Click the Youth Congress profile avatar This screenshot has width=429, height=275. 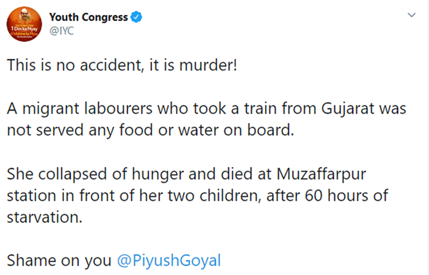[x=23, y=27]
